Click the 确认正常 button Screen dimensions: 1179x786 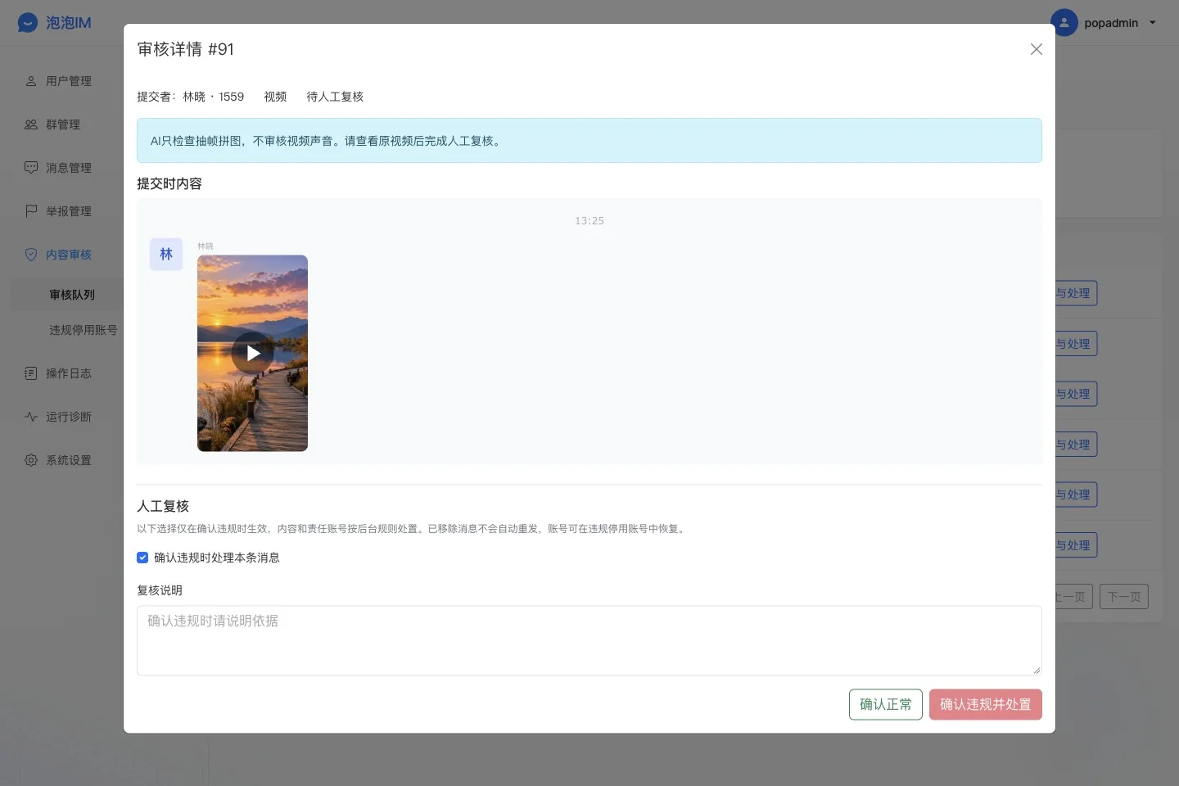(886, 704)
